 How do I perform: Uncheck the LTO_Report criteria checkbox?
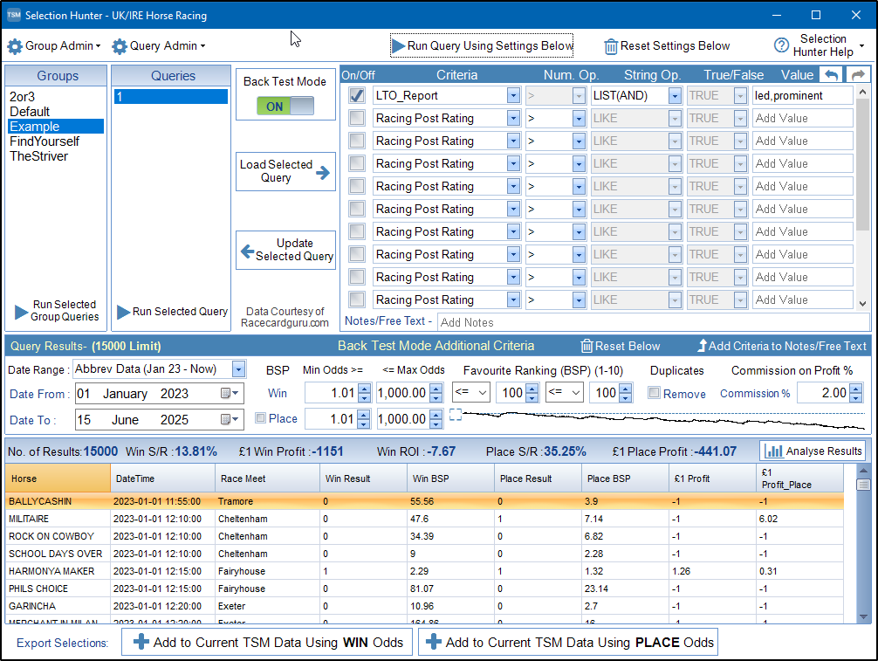click(x=357, y=95)
